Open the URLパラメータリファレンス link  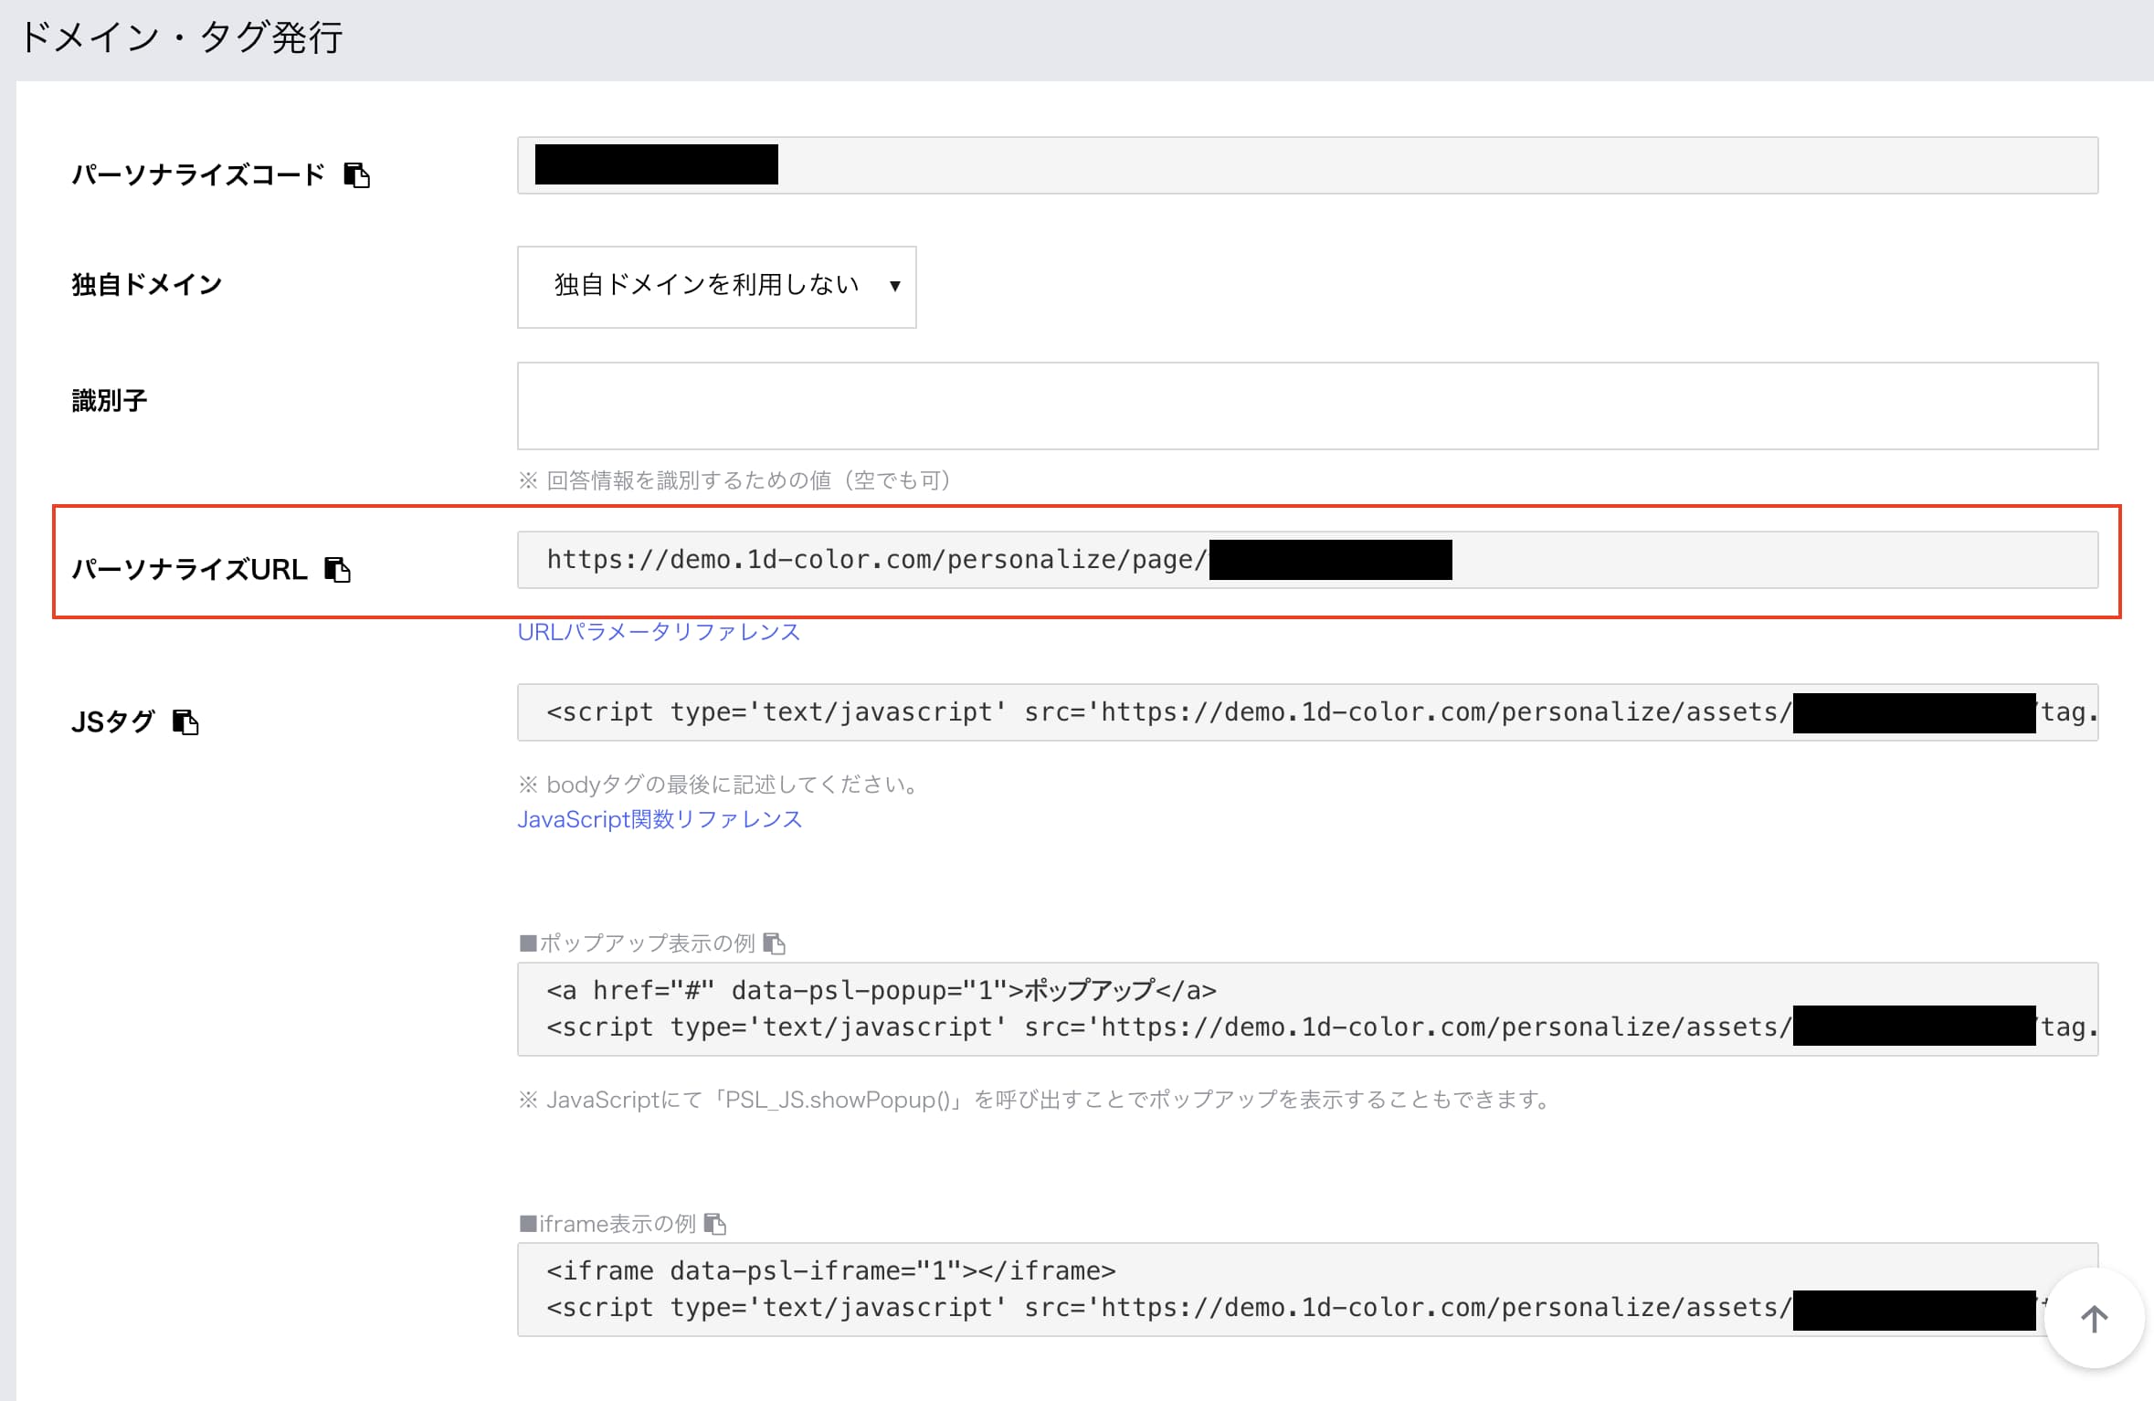[x=659, y=632]
